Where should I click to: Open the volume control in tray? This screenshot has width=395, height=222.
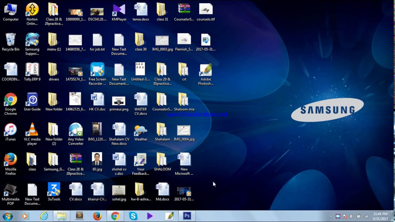point(352,216)
